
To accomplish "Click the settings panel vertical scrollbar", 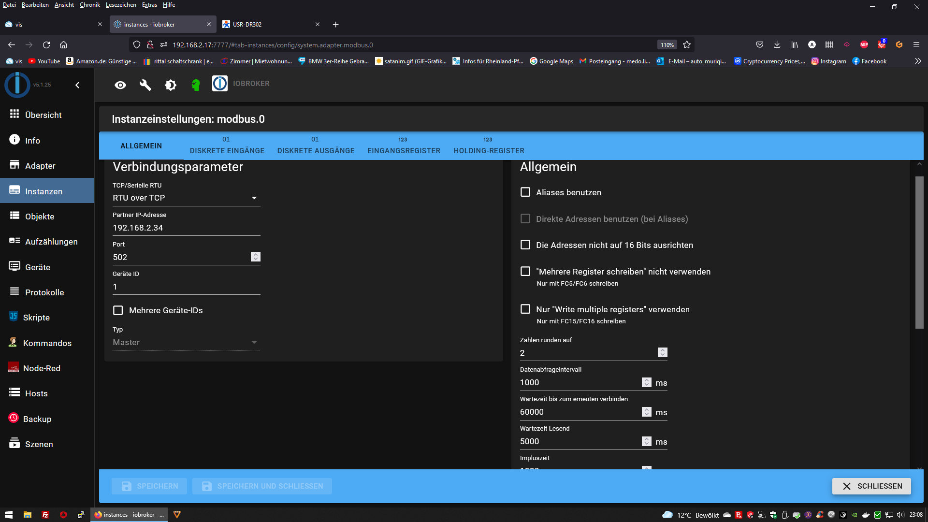I will (x=919, y=252).
